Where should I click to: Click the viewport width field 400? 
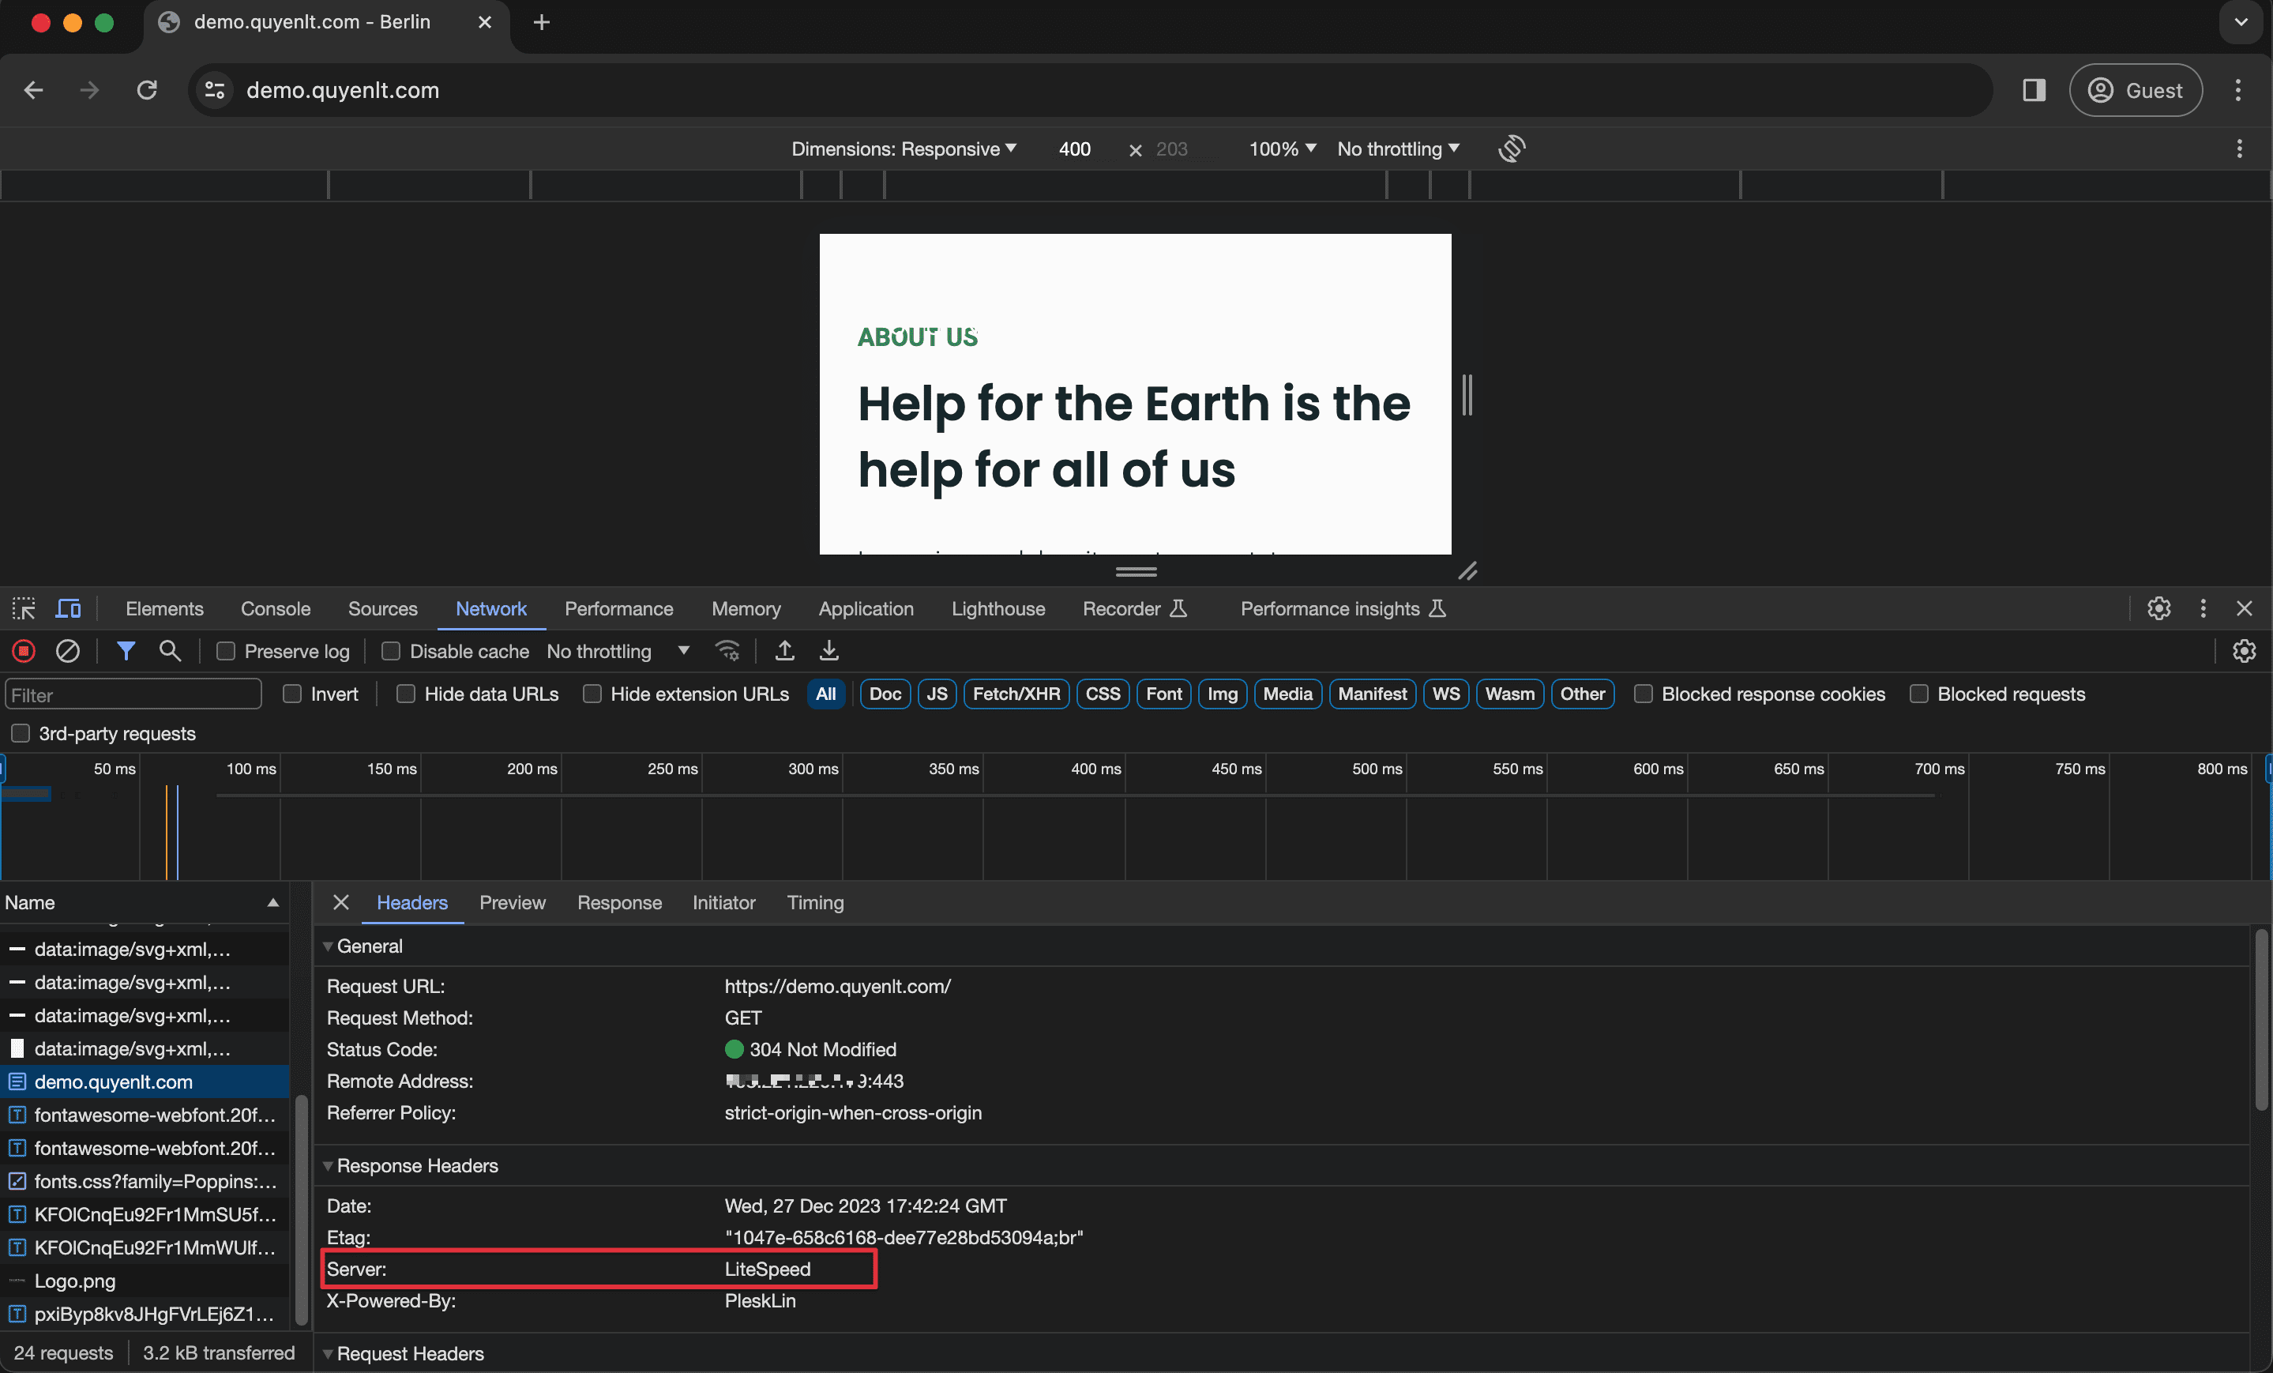[x=1075, y=149]
